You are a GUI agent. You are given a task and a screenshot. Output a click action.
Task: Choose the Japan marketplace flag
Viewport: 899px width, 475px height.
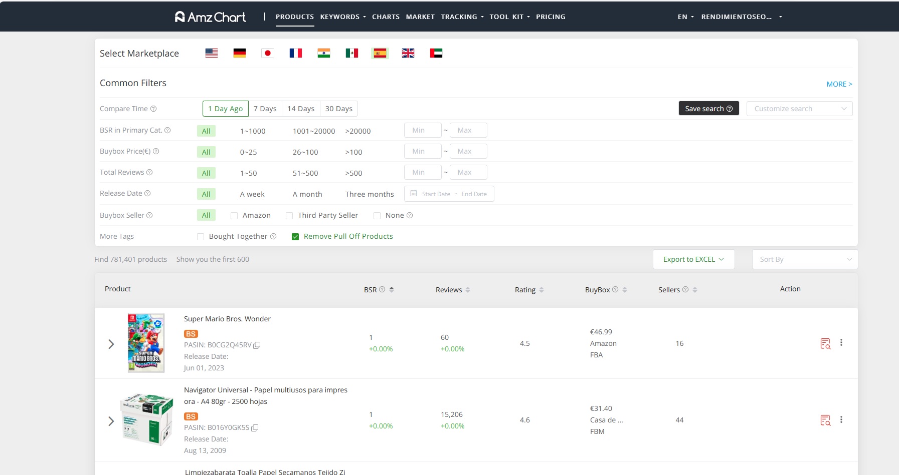pyautogui.click(x=268, y=53)
